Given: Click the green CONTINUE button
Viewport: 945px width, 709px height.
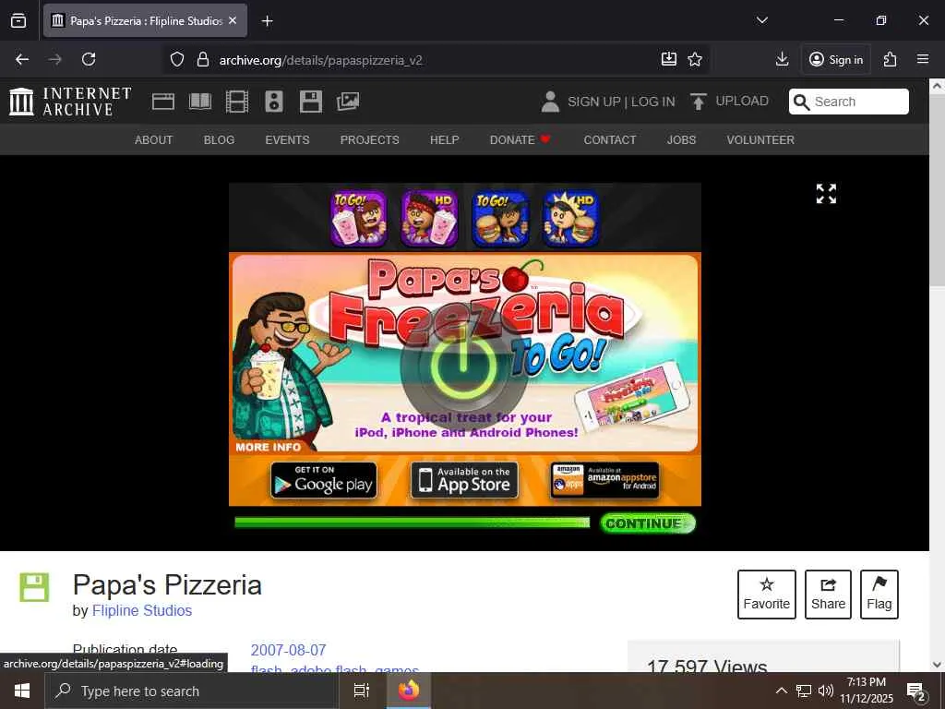Looking at the screenshot, I should [647, 523].
